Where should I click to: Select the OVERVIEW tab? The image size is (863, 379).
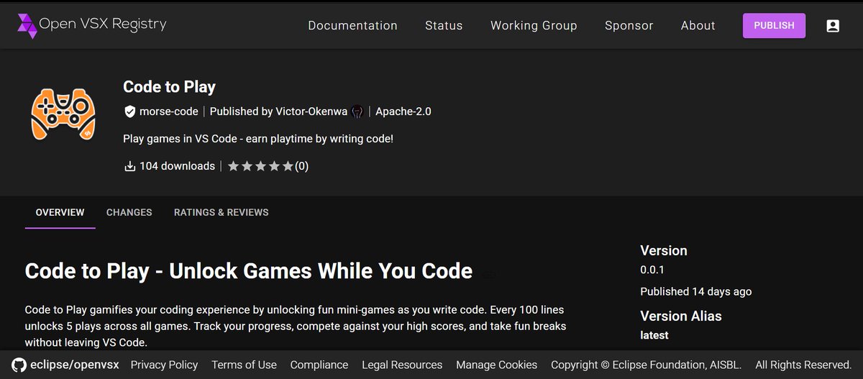pyautogui.click(x=60, y=212)
